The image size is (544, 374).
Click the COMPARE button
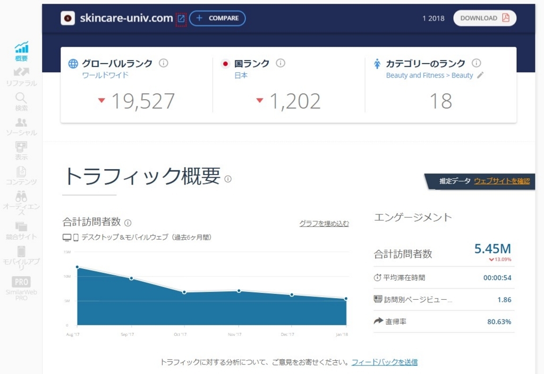pyautogui.click(x=217, y=19)
